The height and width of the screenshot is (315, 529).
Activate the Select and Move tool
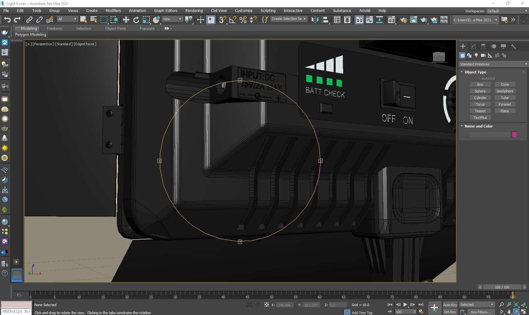(126, 20)
